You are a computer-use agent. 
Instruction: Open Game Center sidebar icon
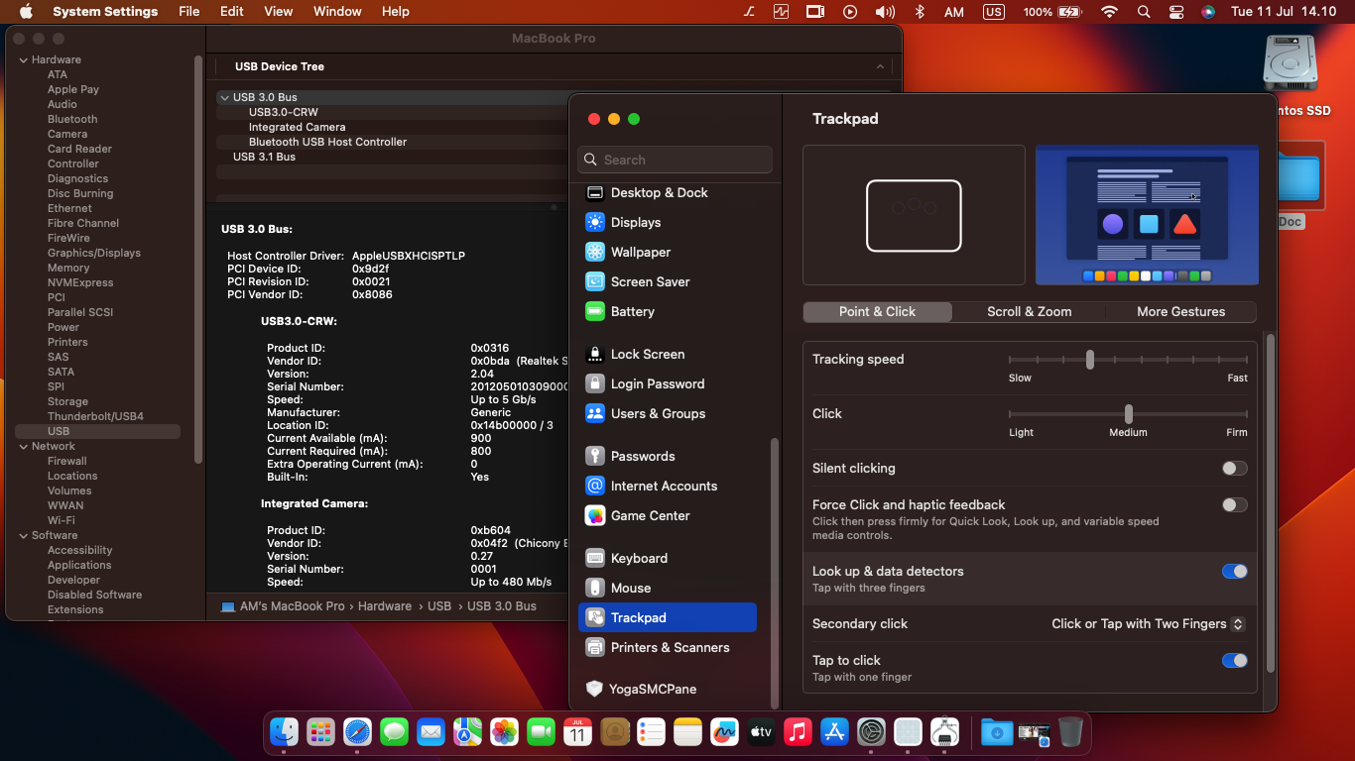[x=595, y=516]
